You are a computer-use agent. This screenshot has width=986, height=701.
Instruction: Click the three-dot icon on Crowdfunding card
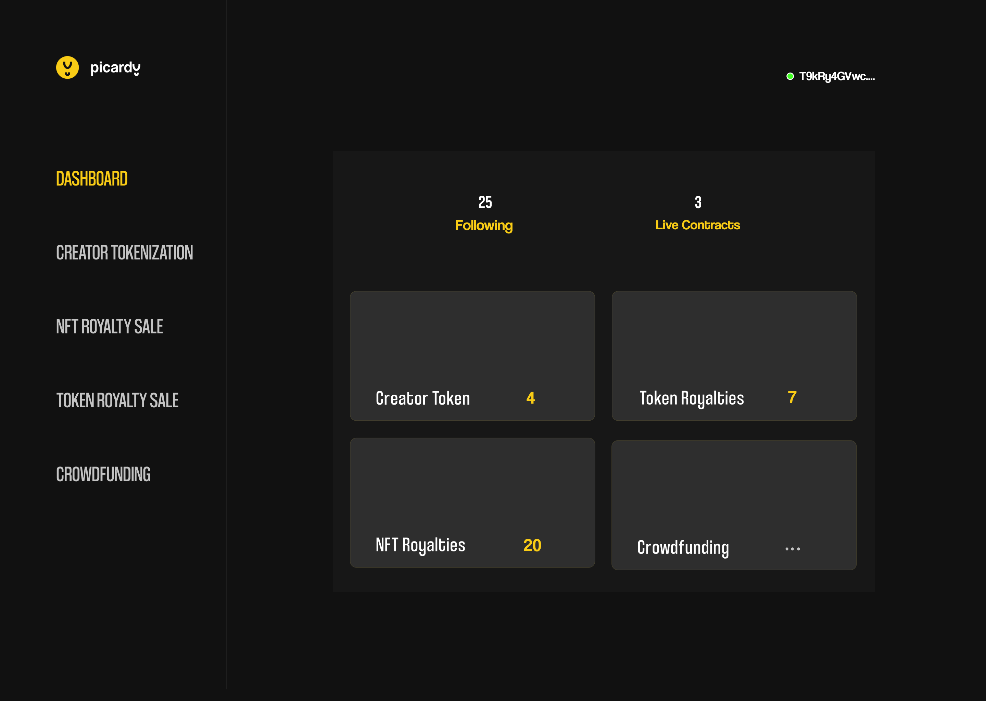tap(792, 549)
